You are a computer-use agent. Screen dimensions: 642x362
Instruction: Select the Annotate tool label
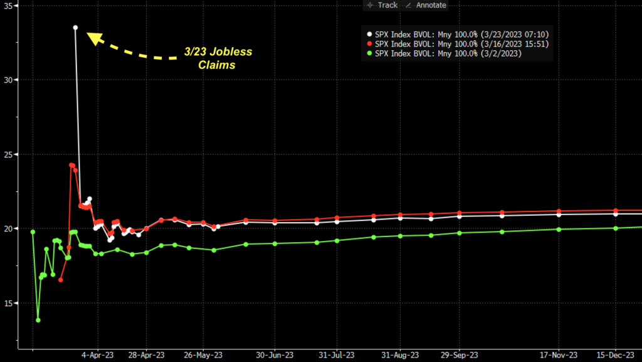coord(432,5)
